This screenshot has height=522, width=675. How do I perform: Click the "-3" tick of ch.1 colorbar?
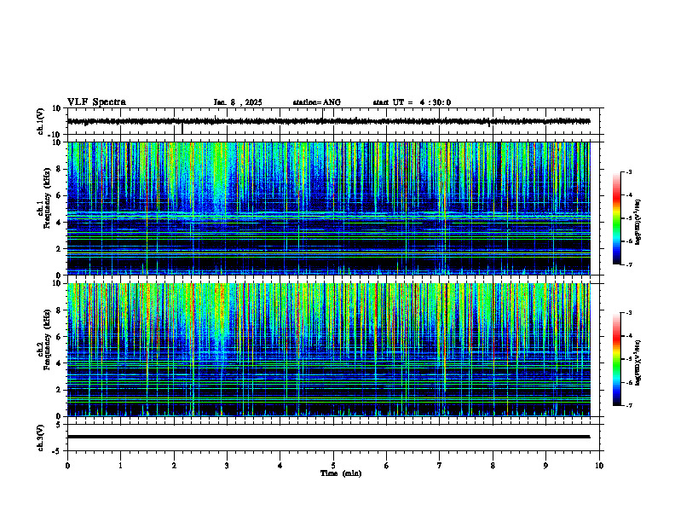coord(629,171)
